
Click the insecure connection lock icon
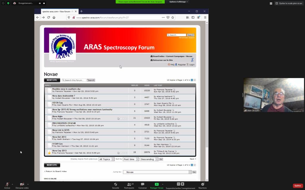[x=74, y=18]
